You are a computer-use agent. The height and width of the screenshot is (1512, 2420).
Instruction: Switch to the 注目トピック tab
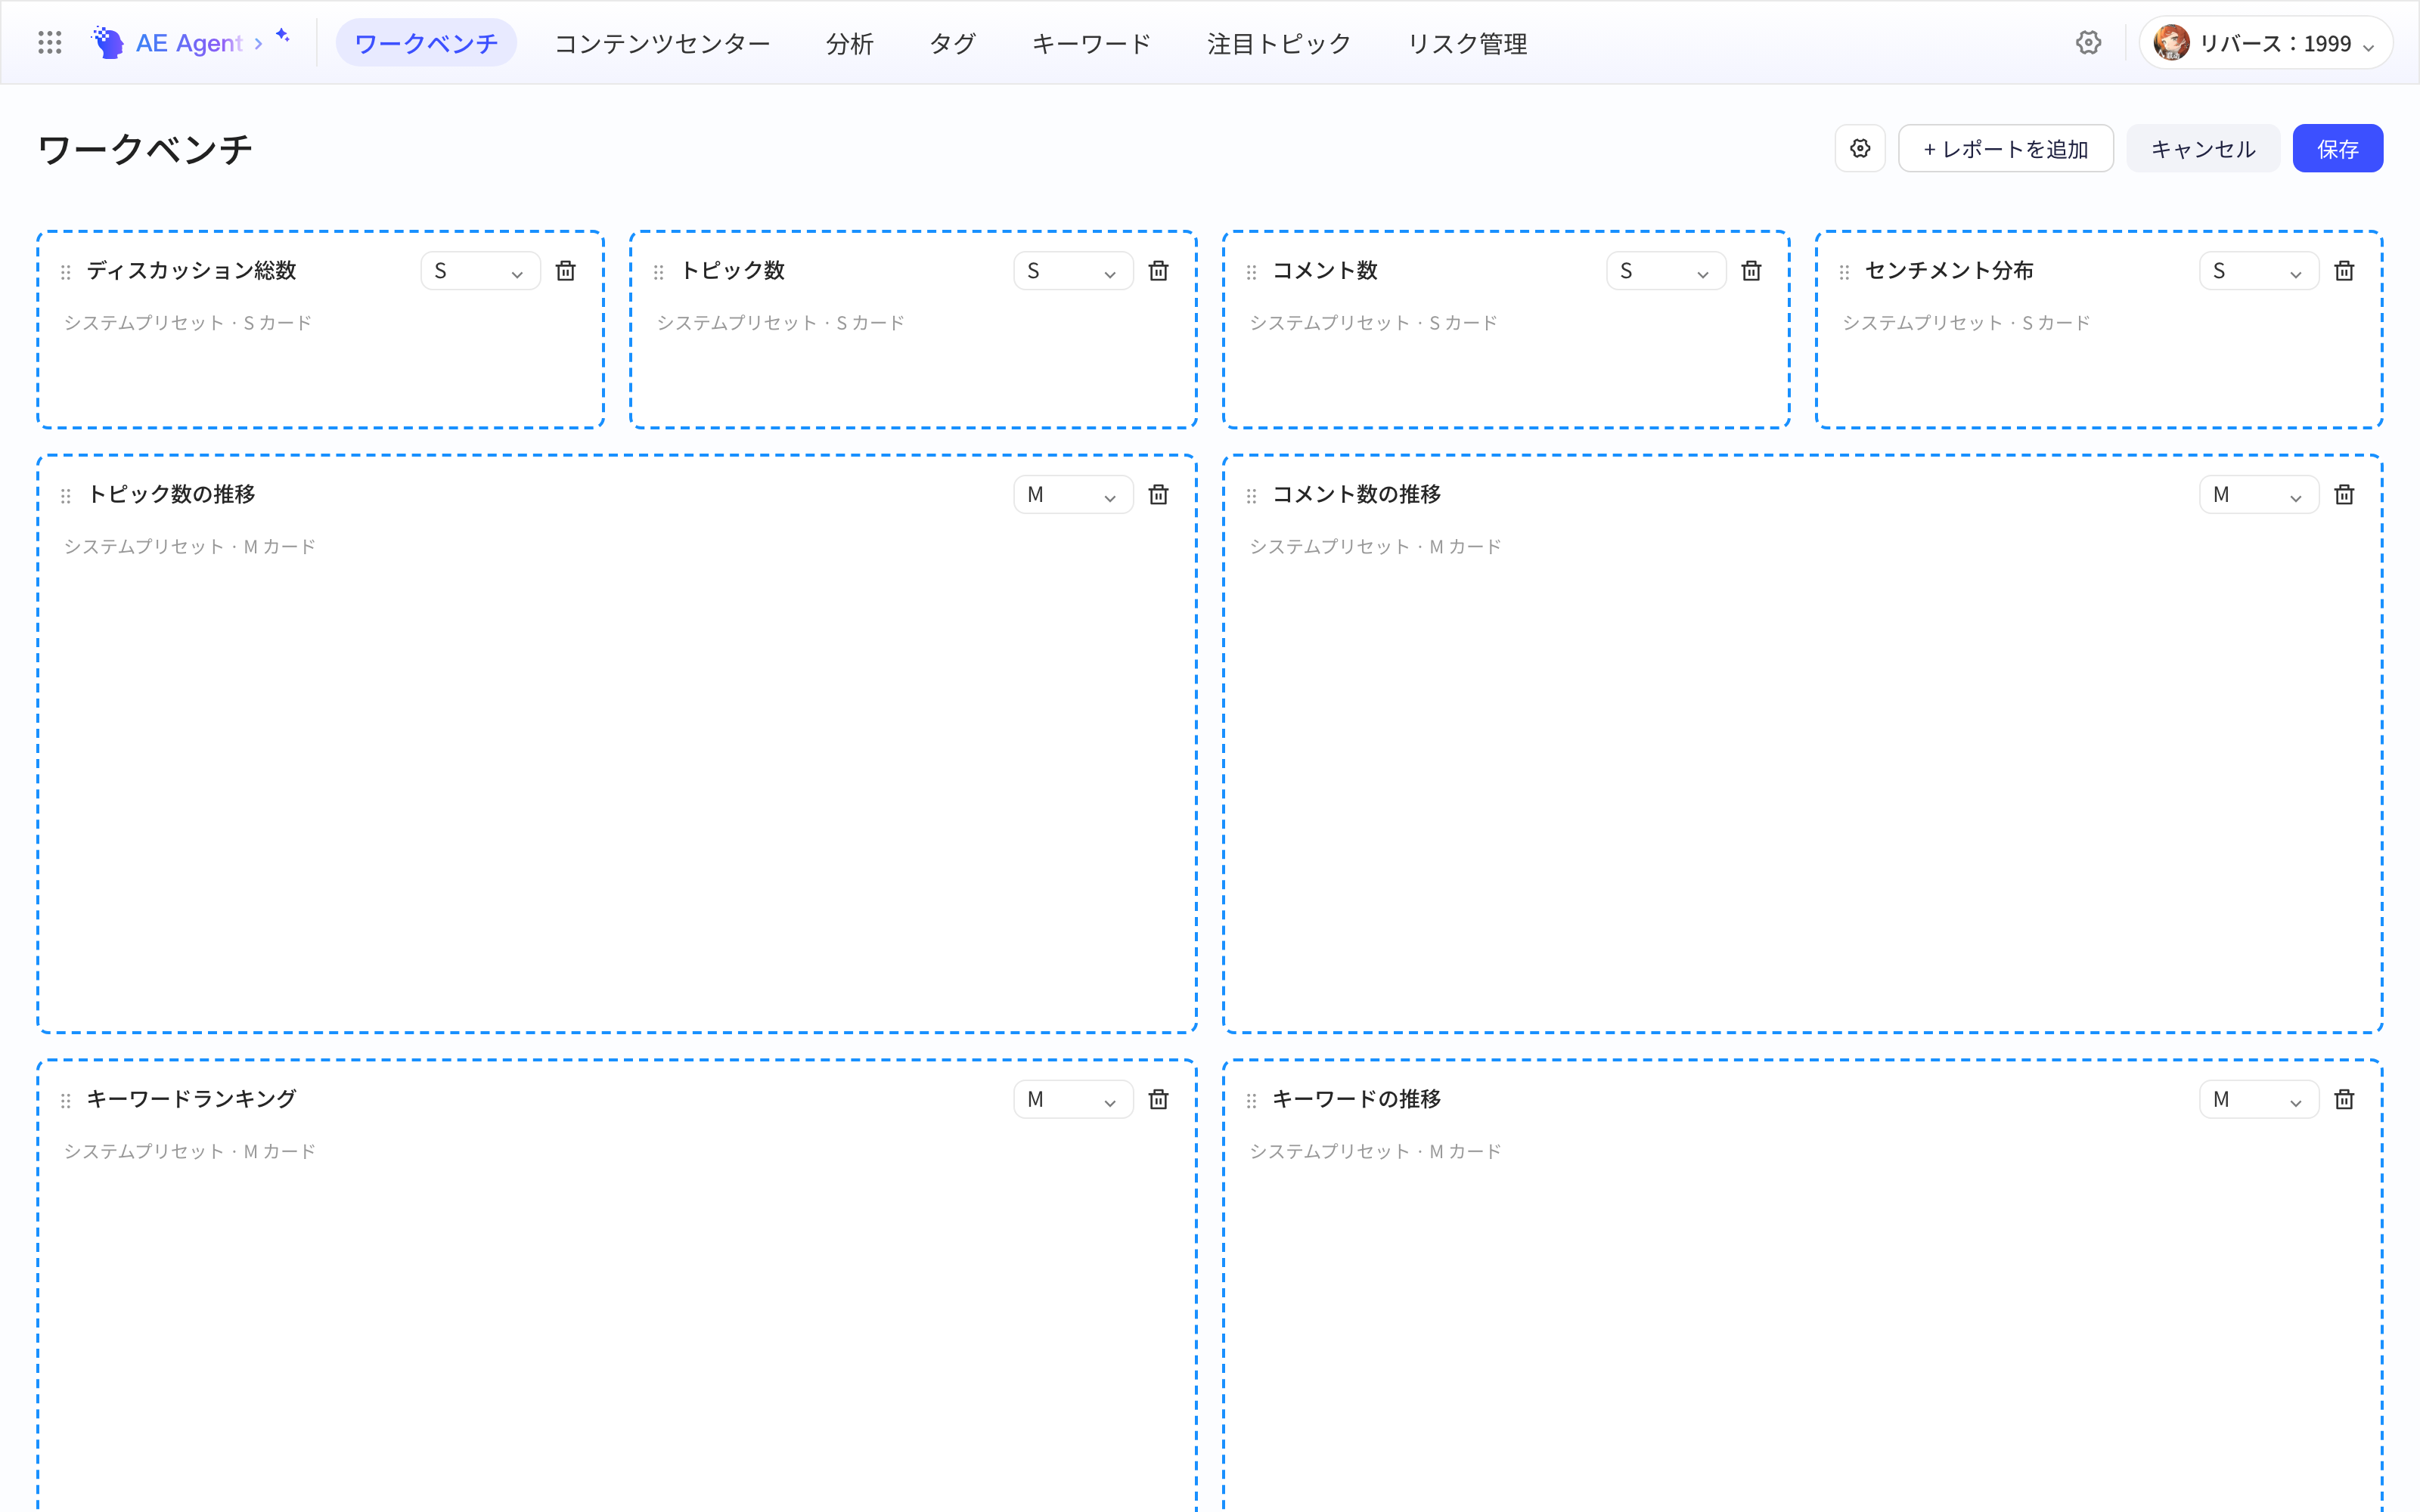1279,43
